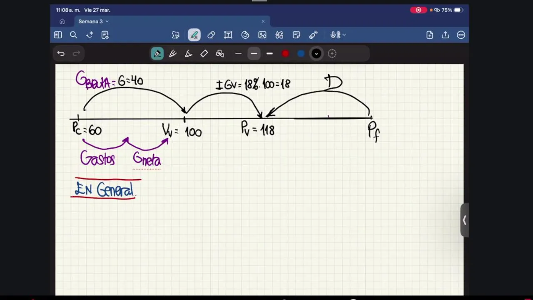The image size is (533, 300).
Task: Open the audio recording microphone menu
Action: [338, 35]
